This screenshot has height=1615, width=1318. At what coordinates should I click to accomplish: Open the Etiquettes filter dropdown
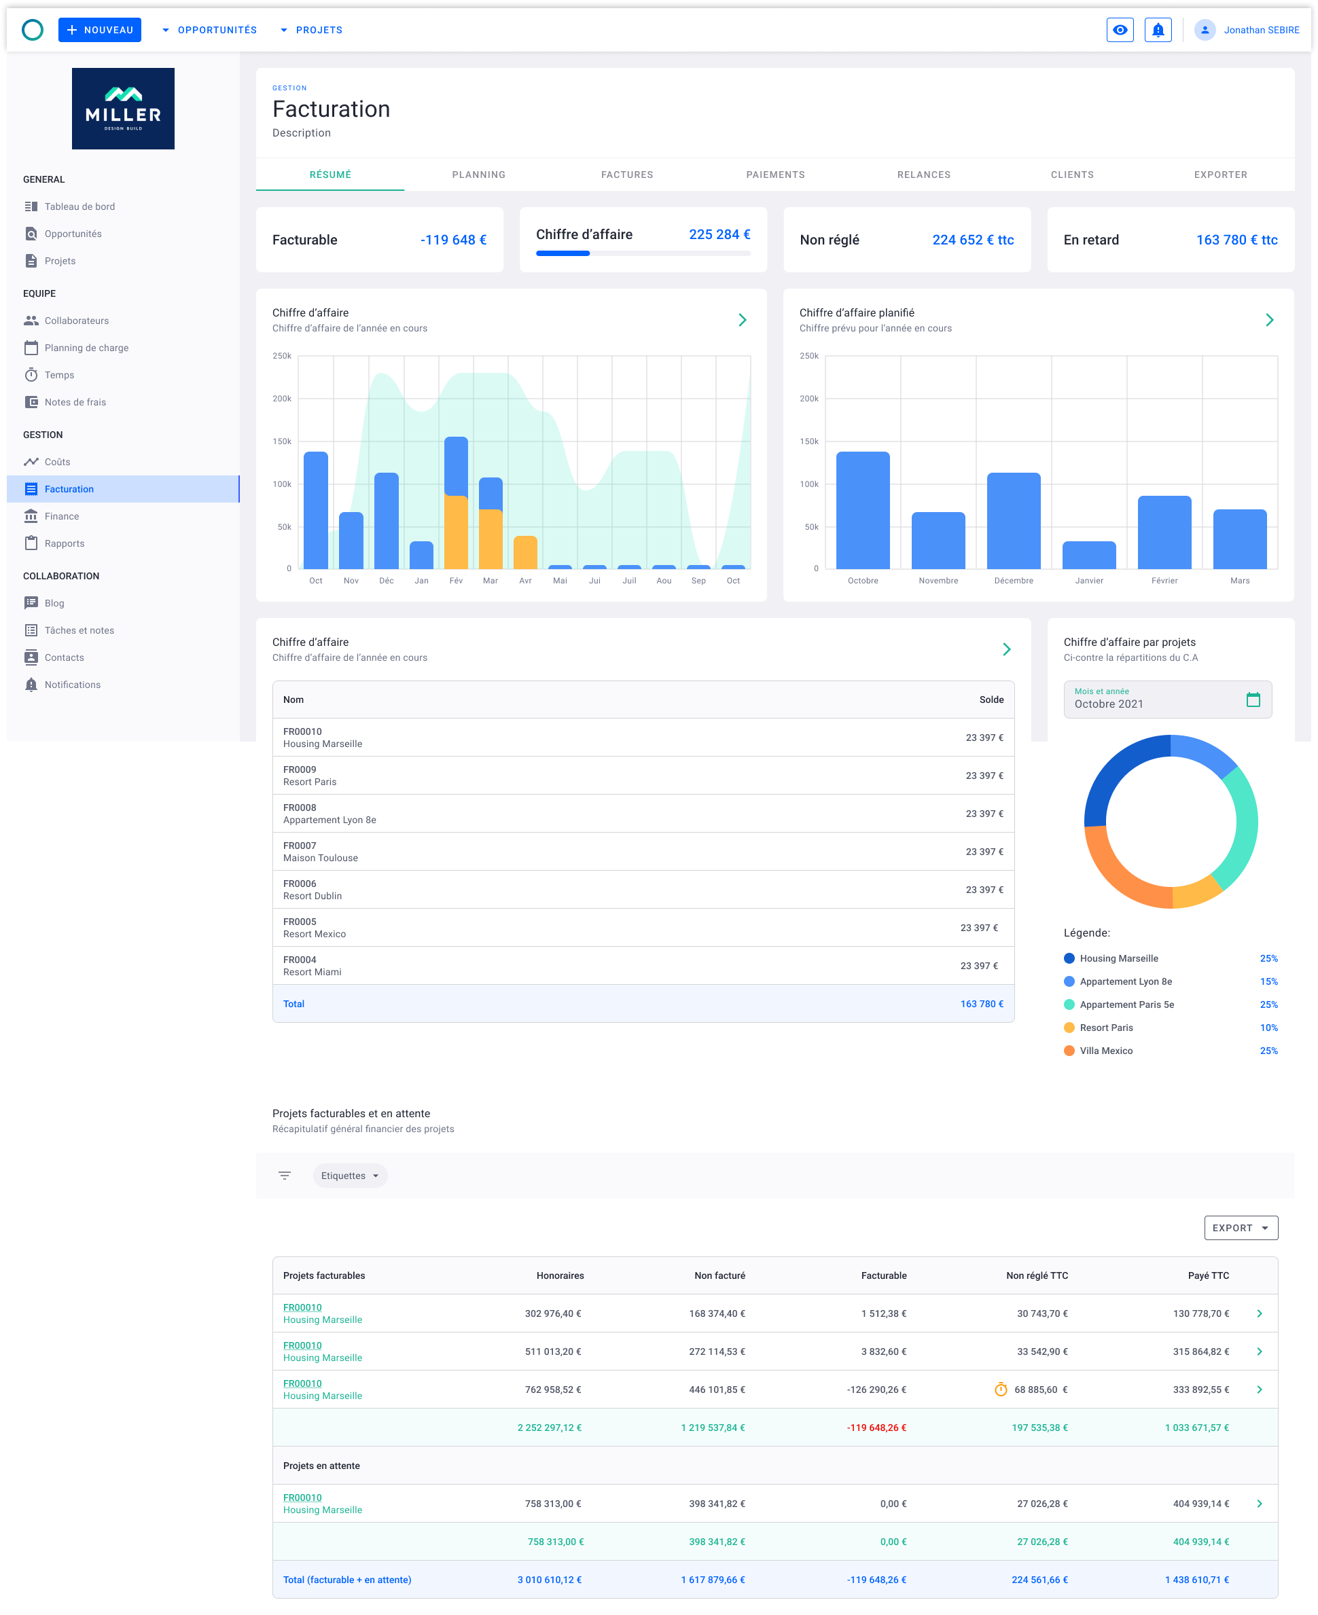[350, 1175]
